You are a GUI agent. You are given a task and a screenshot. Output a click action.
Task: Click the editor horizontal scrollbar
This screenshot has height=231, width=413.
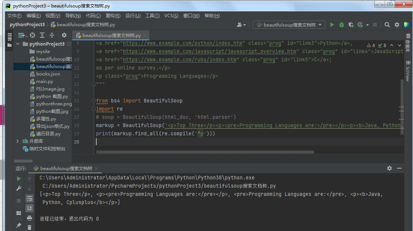click(205, 152)
